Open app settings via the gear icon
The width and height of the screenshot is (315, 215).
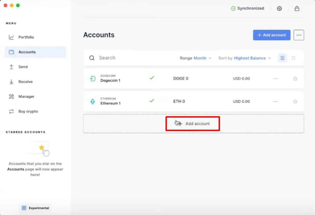click(x=279, y=9)
